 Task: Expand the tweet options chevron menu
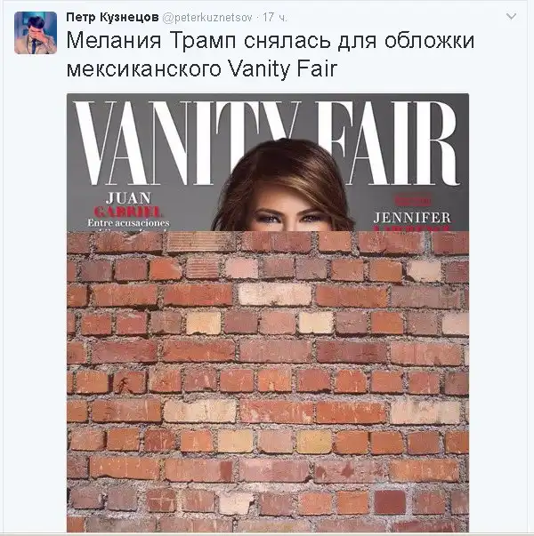click(x=511, y=16)
